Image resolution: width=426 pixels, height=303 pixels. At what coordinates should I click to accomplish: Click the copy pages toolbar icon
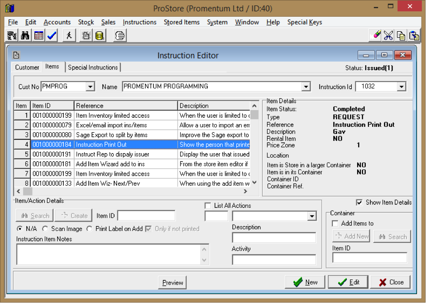coord(401,35)
